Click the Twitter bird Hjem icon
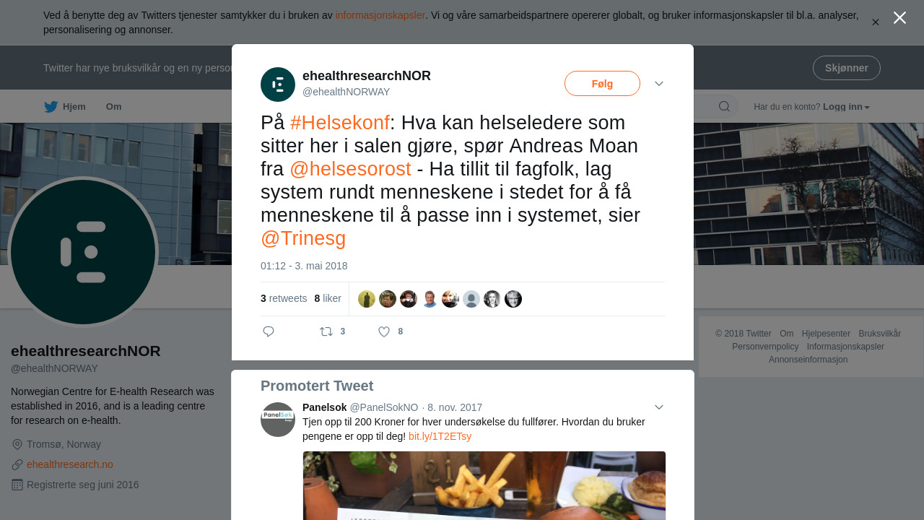Image resolution: width=924 pixels, height=520 pixels. (51, 107)
